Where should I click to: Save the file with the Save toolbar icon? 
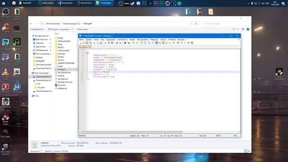(x=87, y=43)
